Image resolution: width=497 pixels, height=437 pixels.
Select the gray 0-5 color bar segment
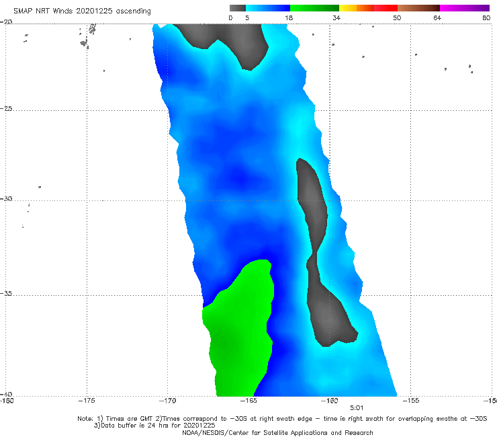tap(238, 8)
